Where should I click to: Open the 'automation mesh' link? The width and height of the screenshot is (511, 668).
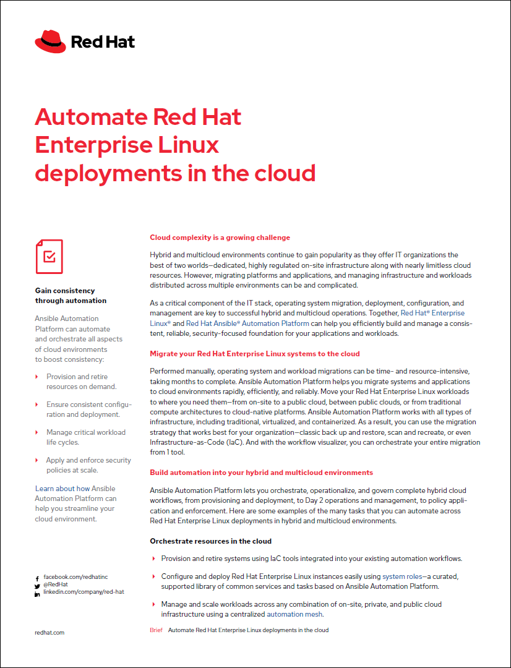coord(294,614)
